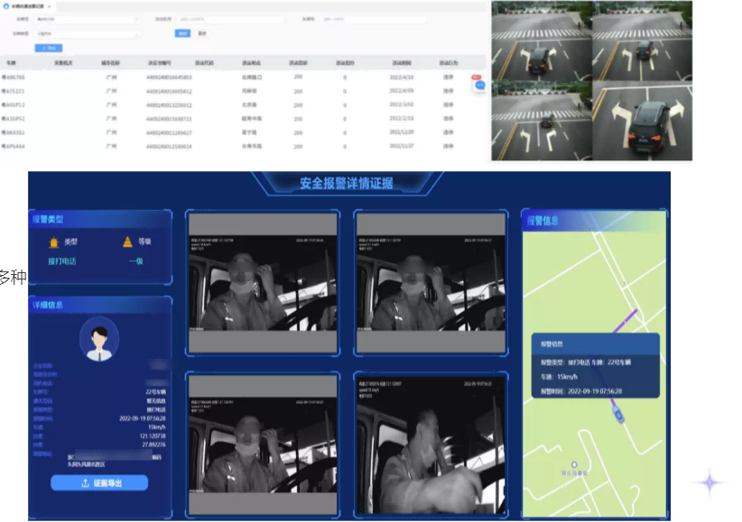Open the top-right driver camera snapshot
742x522 pixels.
431,283
